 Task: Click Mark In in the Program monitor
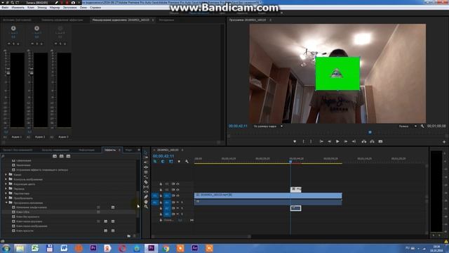[x=304, y=141]
